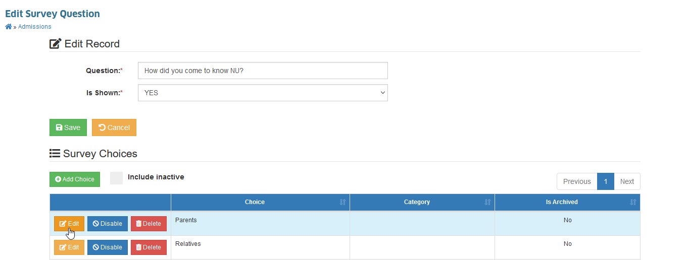Save the survey question
The height and width of the screenshot is (260, 686).
(x=68, y=127)
